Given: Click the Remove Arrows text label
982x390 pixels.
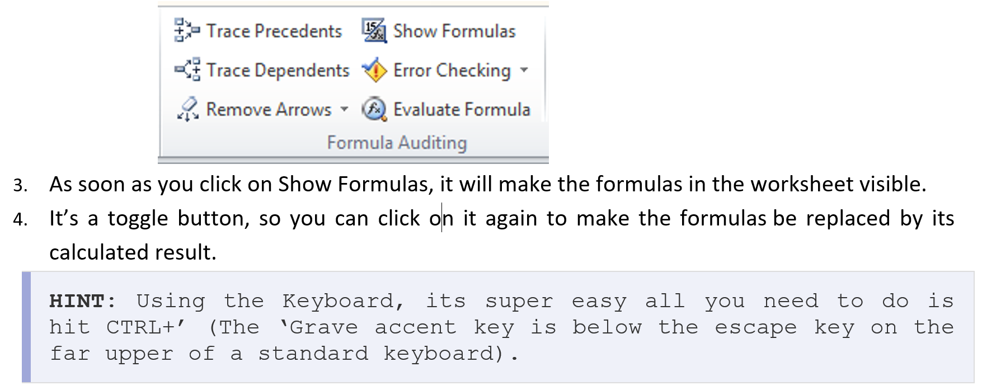Looking at the screenshot, I should pyautogui.click(x=269, y=109).
